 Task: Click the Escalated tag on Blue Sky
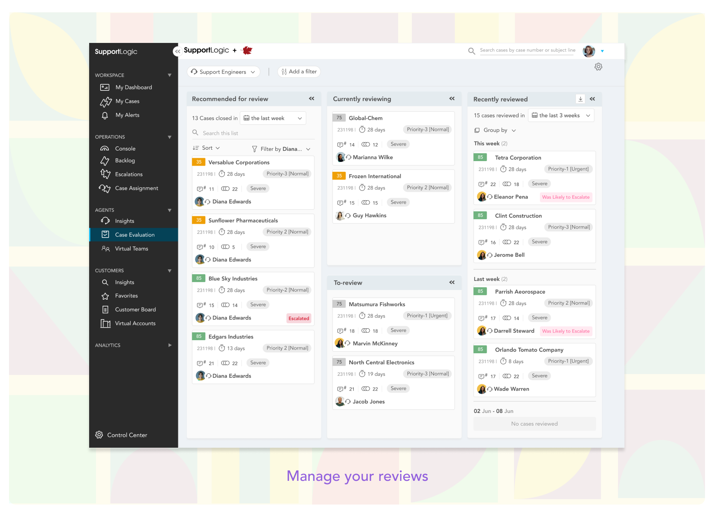click(x=299, y=319)
